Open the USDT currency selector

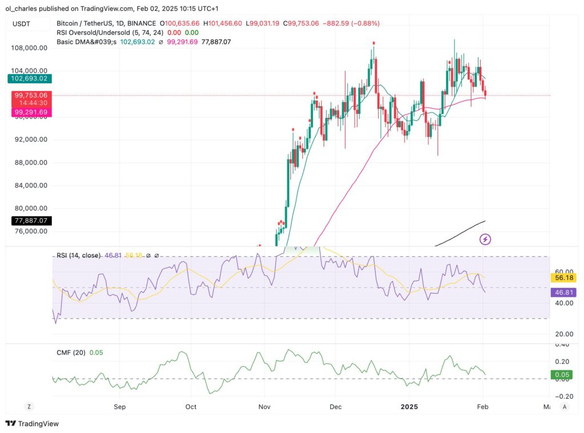click(x=22, y=24)
